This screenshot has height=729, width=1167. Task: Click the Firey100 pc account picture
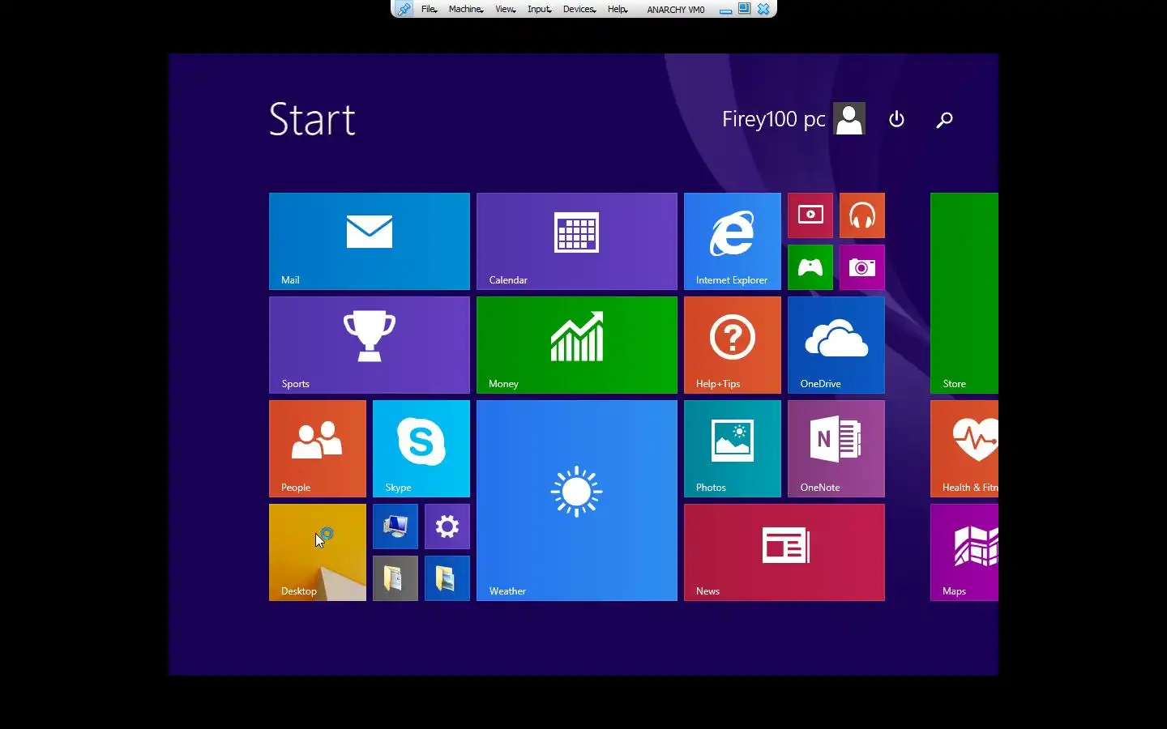[849, 118]
